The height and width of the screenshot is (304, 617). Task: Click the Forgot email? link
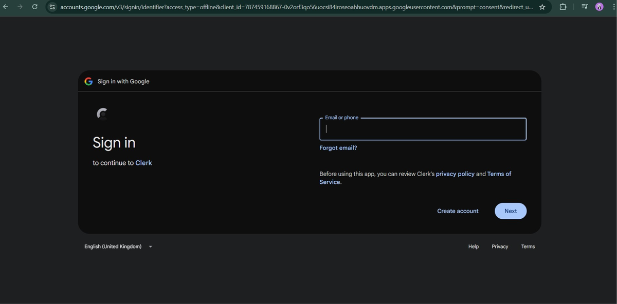338,148
